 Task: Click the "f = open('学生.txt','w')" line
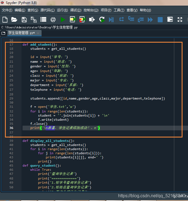53,107
